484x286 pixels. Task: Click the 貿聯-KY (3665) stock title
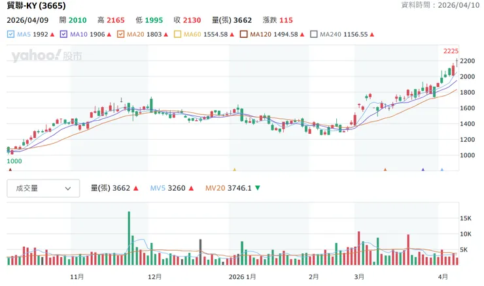(x=35, y=7)
